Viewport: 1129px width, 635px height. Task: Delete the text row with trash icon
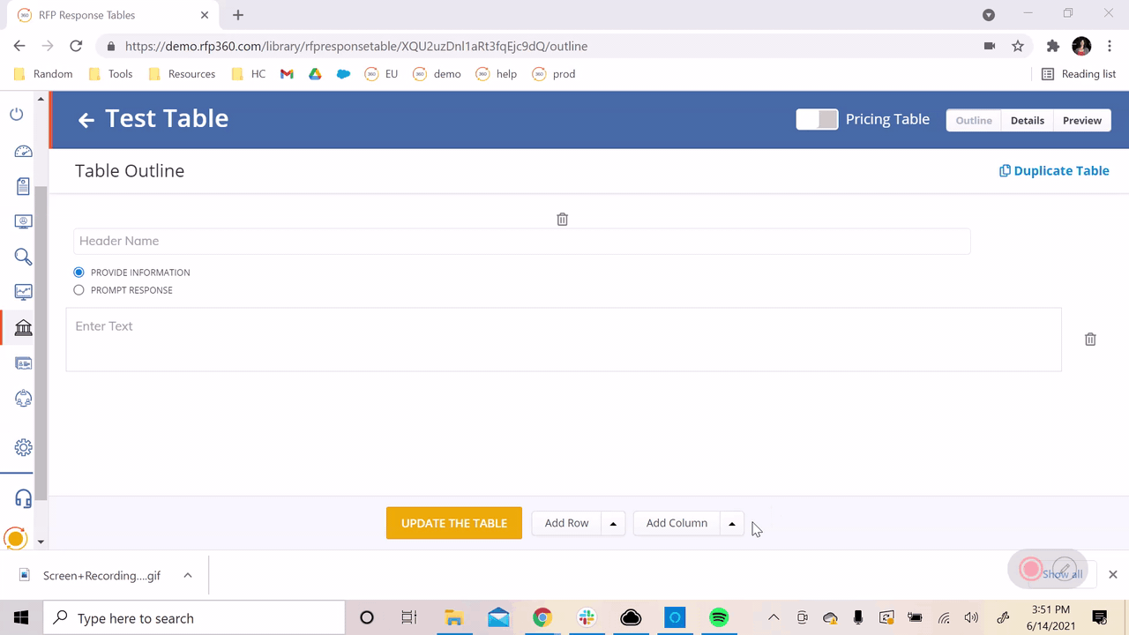coord(1089,339)
